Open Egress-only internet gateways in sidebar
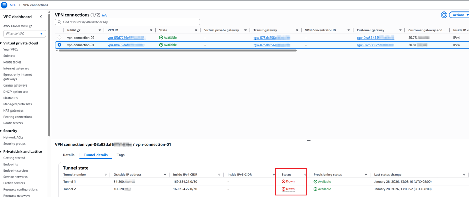469x197 pixels. 18,77
